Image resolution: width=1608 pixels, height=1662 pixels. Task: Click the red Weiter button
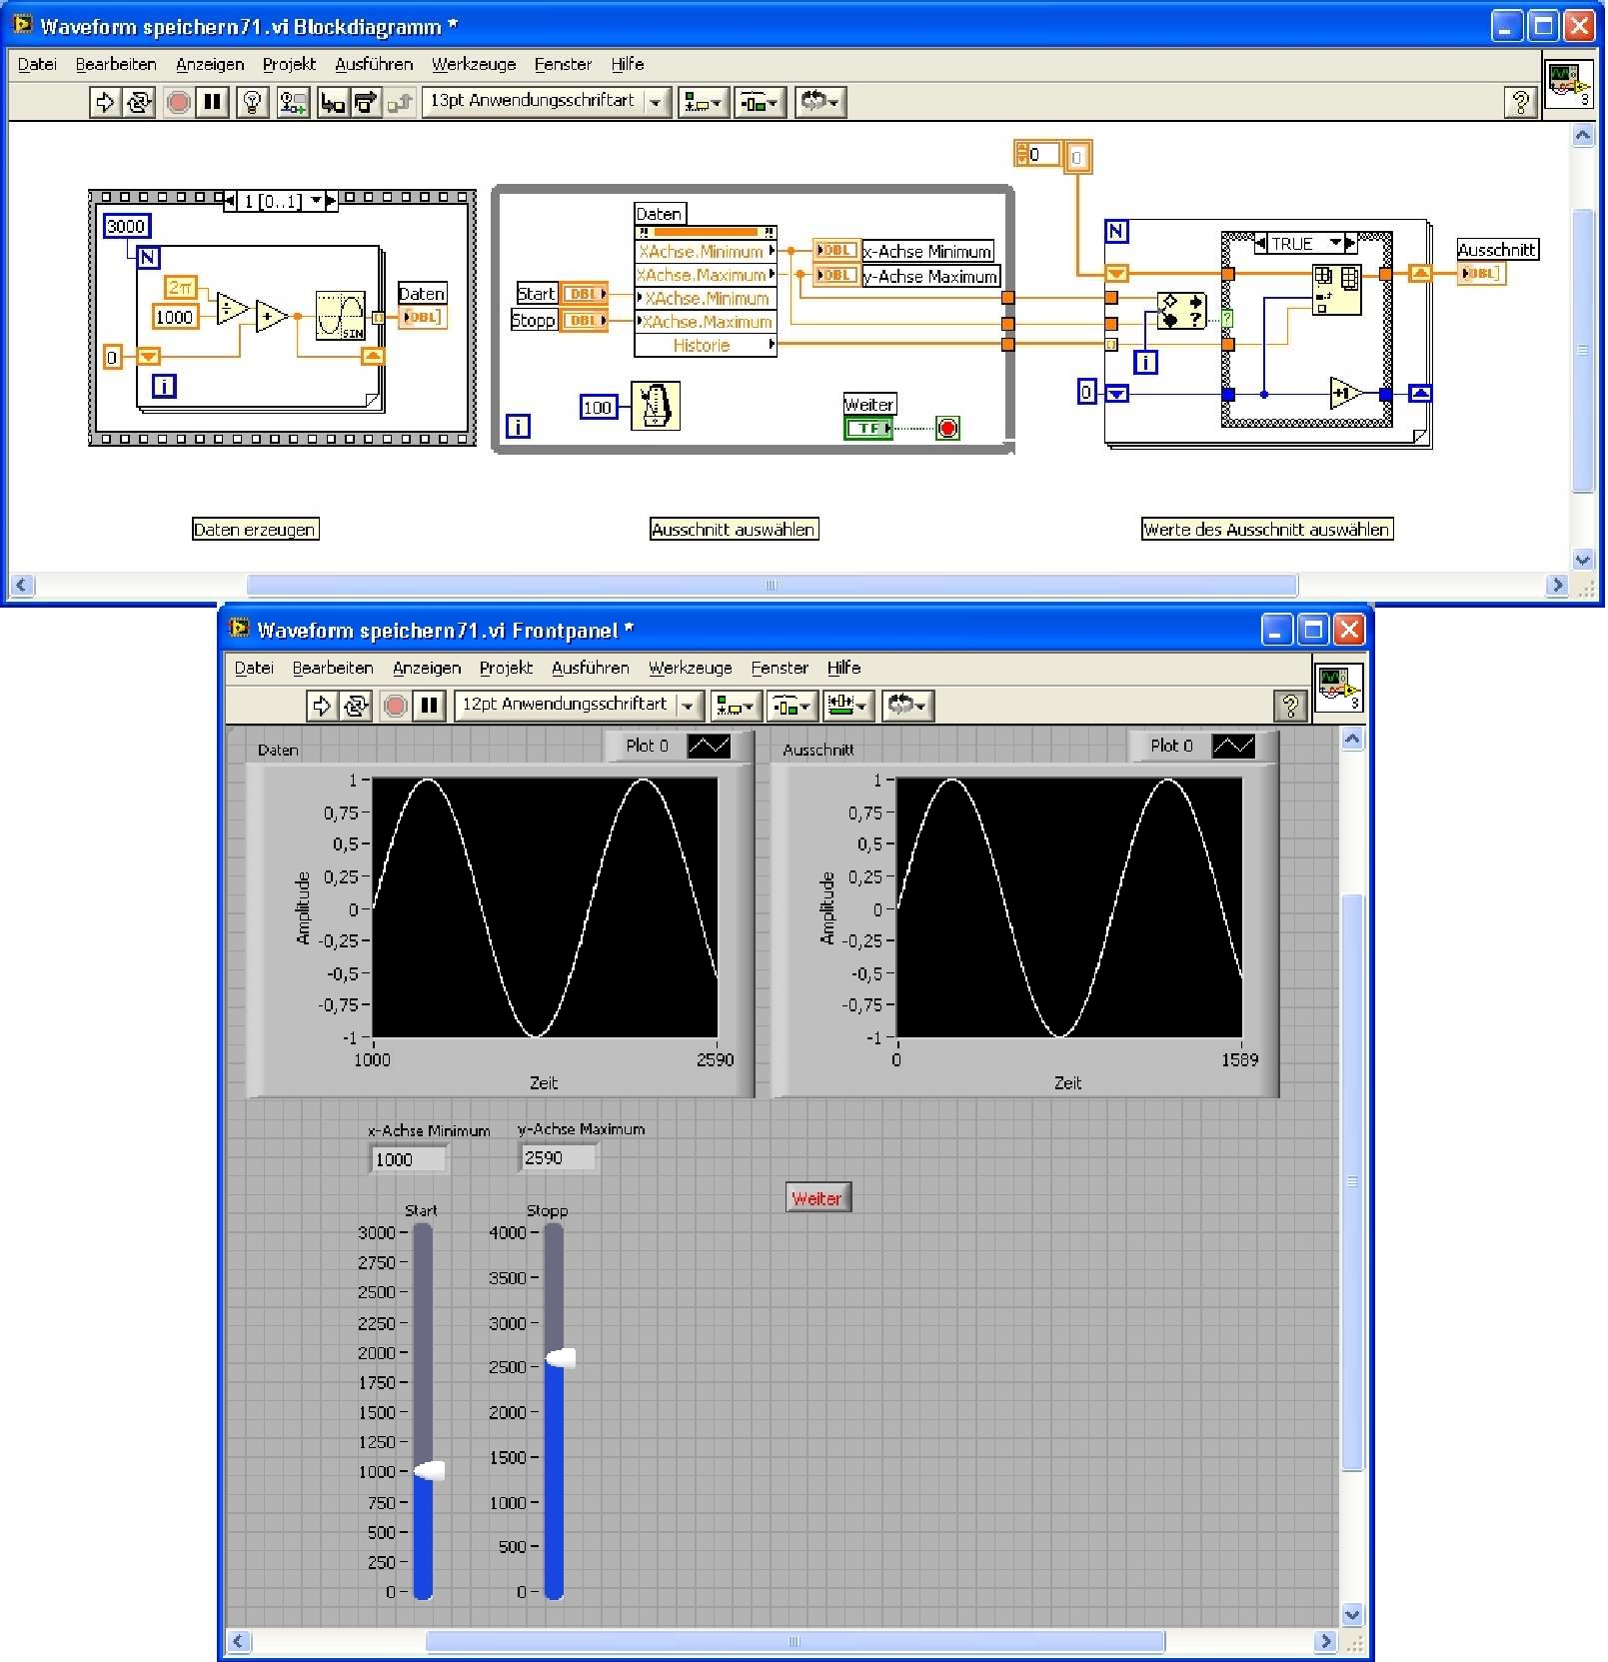point(817,1198)
